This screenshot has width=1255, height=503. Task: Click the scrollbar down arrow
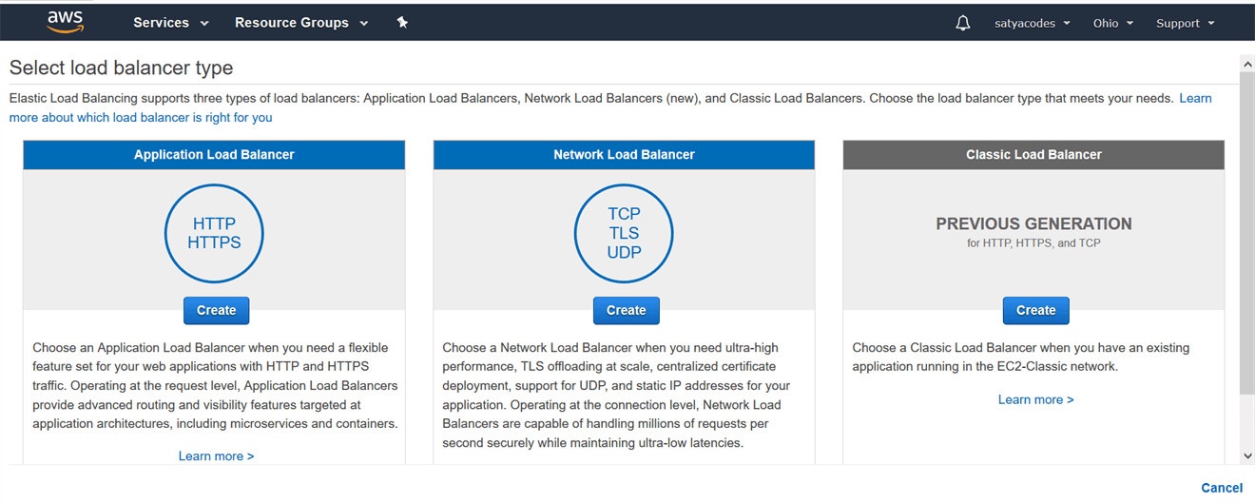point(1247,456)
